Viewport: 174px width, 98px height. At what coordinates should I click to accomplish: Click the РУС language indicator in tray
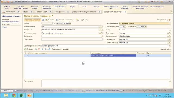pos(160,96)
